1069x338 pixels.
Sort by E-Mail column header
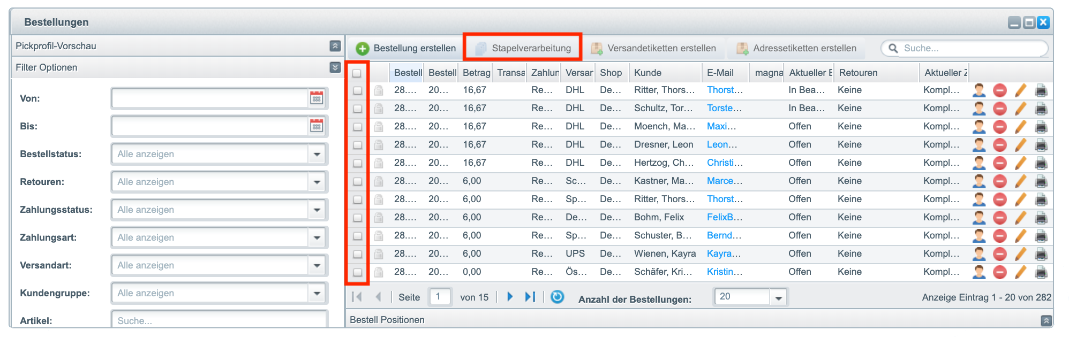coord(725,73)
